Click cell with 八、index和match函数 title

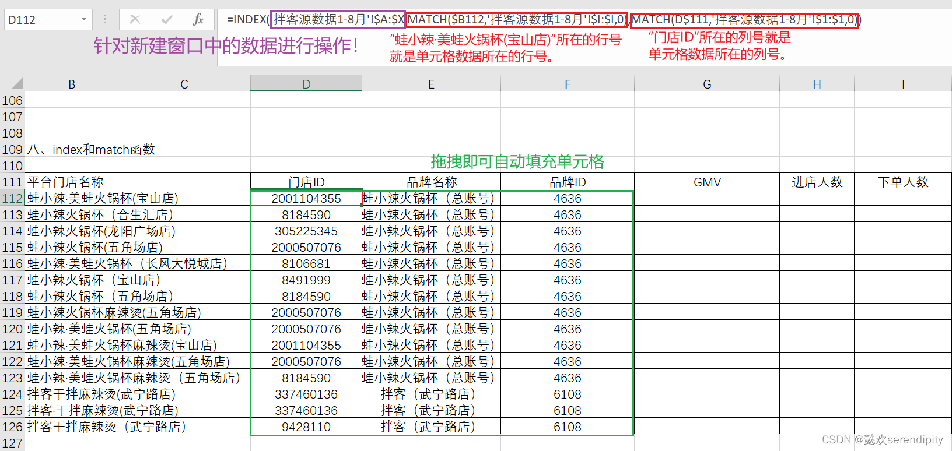pos(92,149)
